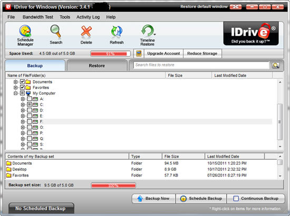Click Documents folder icon in backup set
This screenshot has height=216, width=290.
click(x=8, y=163)
